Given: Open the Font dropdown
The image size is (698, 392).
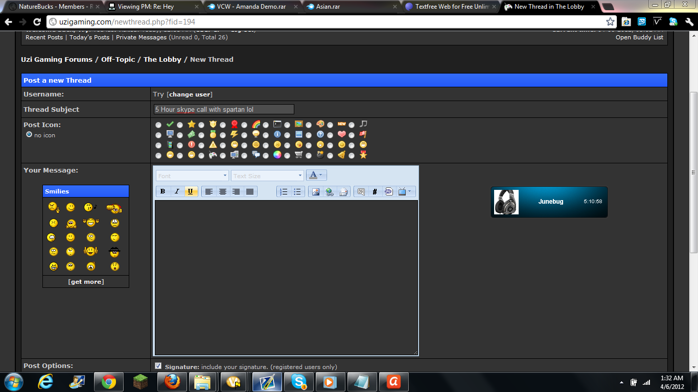Looking at the screenshot, I should pyautogui.click(x=192, y=176).
